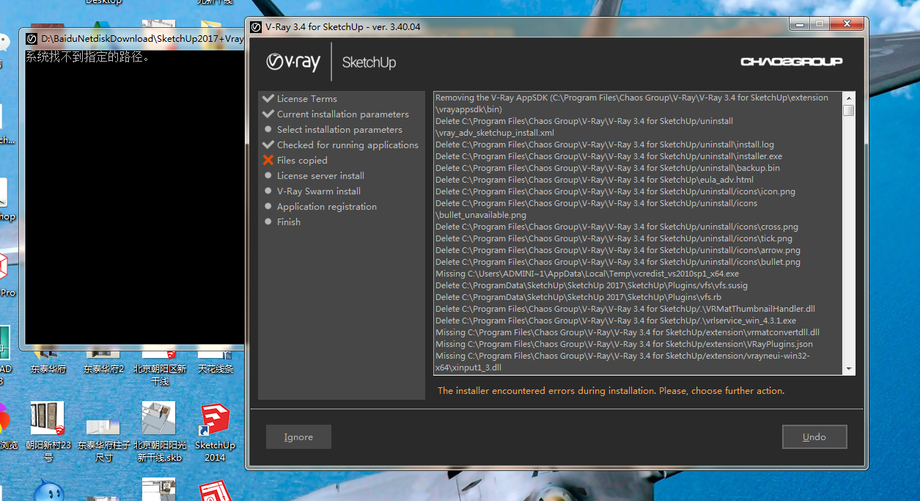920x501 pixels.
Task: Click the bullet beside Select installation parameters
Action: (268, 129)
